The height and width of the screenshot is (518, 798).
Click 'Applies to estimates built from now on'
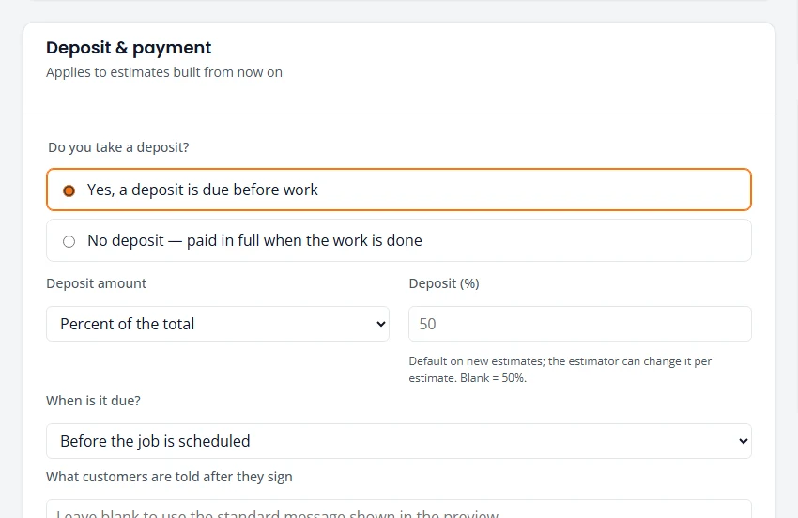pos(164,72)
